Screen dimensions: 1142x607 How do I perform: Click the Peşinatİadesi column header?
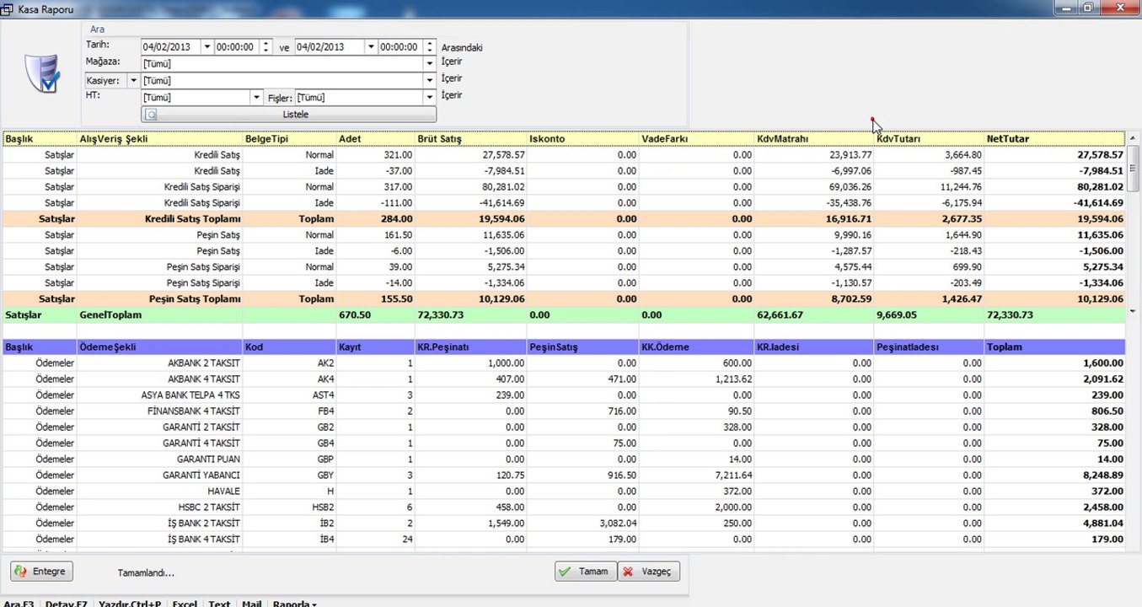(x=929, y=346)
